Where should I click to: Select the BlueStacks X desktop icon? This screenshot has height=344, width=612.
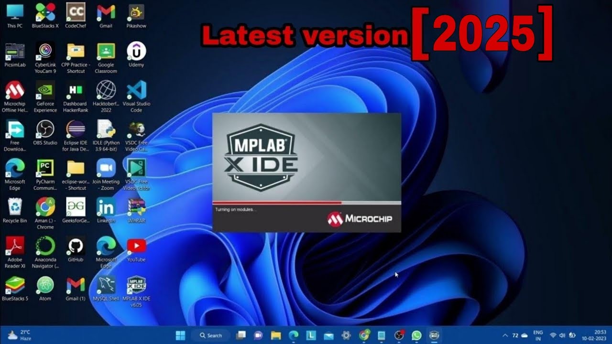coord(45,16)
